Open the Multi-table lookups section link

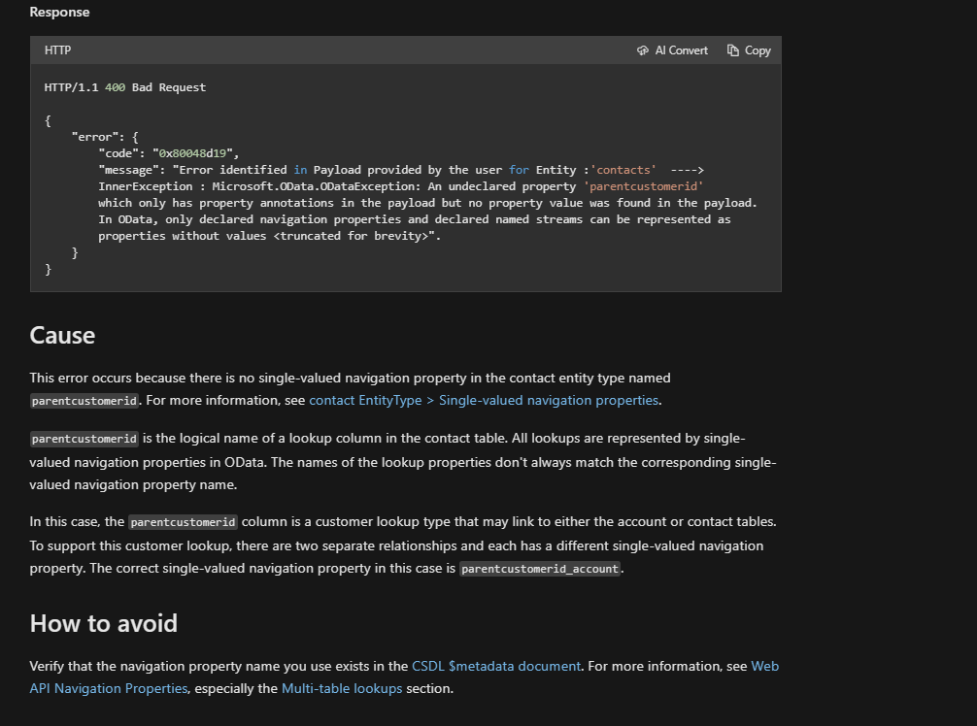(341, 687)
